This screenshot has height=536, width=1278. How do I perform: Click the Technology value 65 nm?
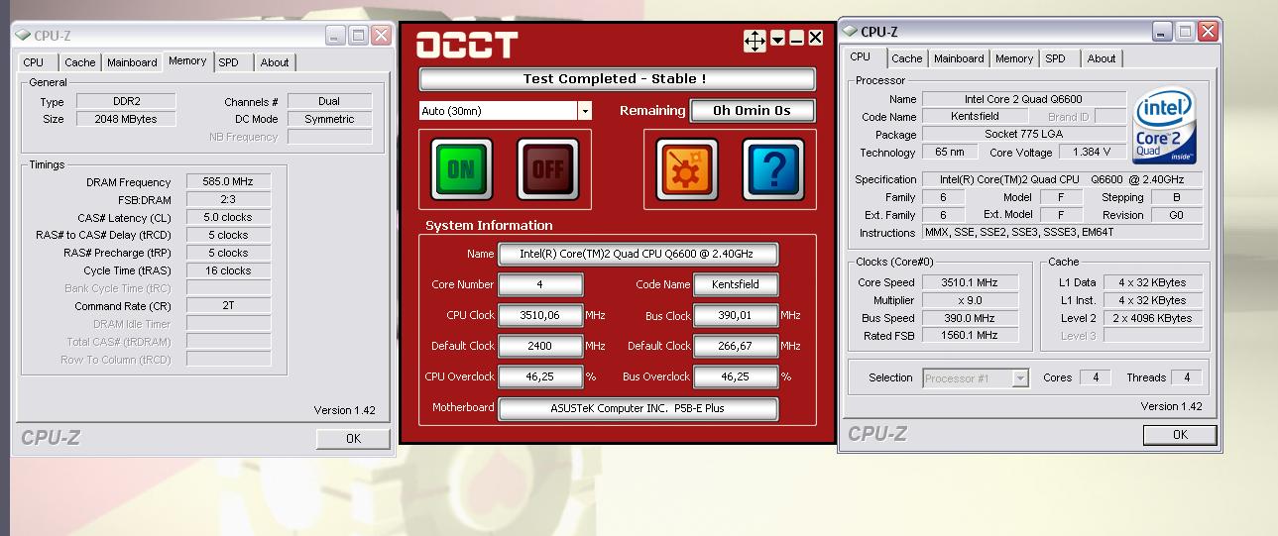click(949, 152)
